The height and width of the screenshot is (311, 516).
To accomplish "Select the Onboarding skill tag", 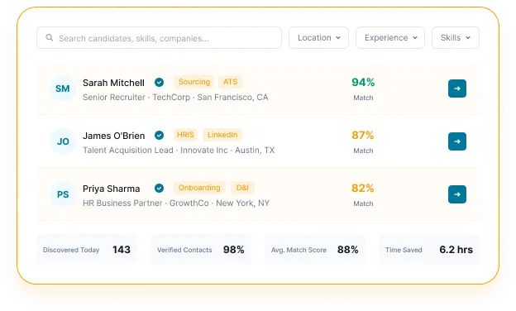I will [x=199, y=188].
